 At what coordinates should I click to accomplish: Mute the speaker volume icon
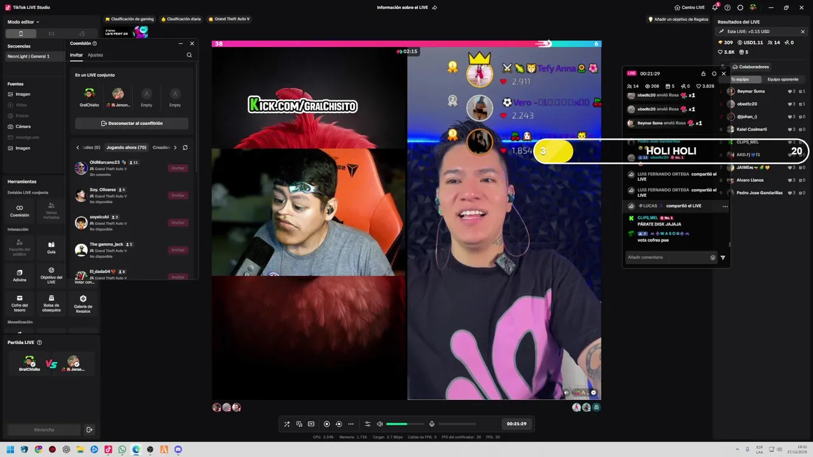point(380,424)
